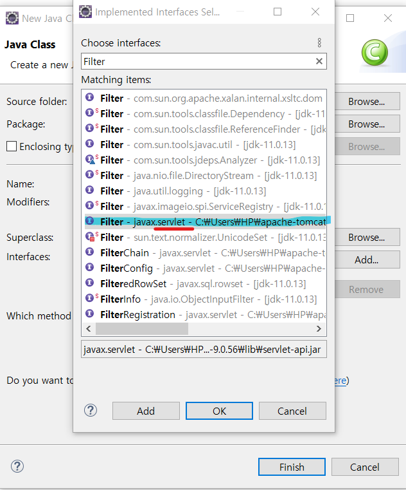The image size is (406, 490).
Task: Select Filter in com.sun.tools.jdeps.Analyzer
Action: tap(204, 160)
